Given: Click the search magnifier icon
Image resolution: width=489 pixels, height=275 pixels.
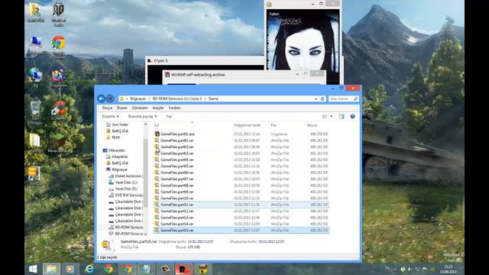Looking at the screenshot, I should click(x=355, y=99).
